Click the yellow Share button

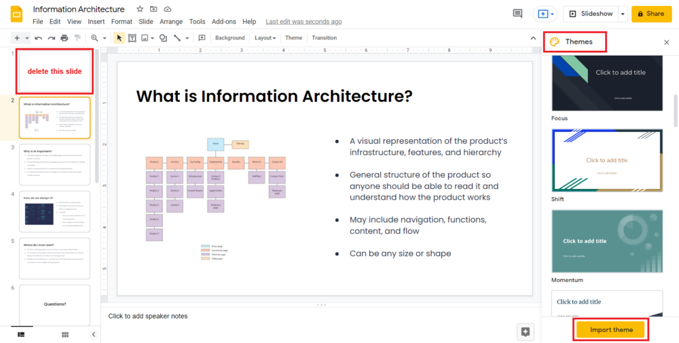click(x=651, y=14)
